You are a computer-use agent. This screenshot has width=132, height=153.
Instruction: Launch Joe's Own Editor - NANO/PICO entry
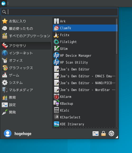point(84,83)
